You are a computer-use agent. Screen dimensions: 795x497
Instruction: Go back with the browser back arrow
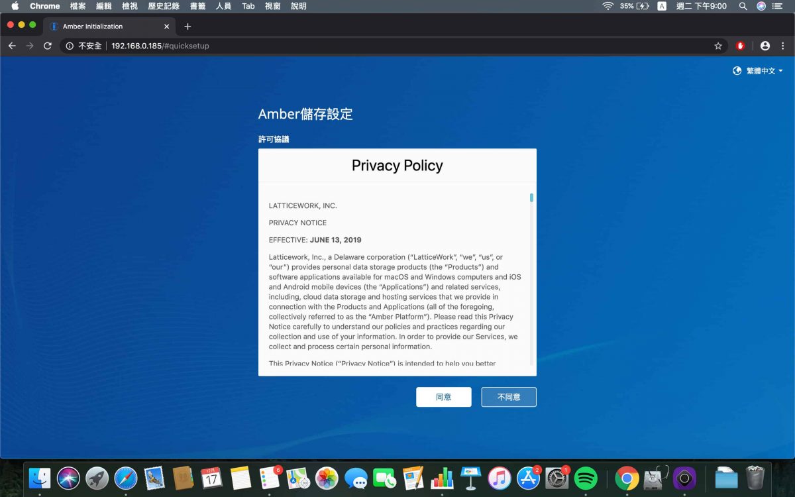click(x=12, y=46)
